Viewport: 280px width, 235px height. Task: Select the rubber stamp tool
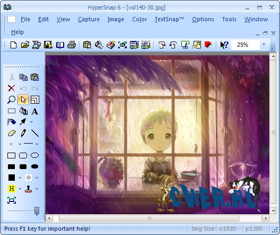[29, 189]
